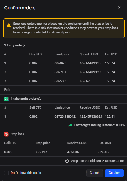The image size is (127, 181).
Task: Tick the Don't show this again checkbox
Action: click(x=6, y=173)
